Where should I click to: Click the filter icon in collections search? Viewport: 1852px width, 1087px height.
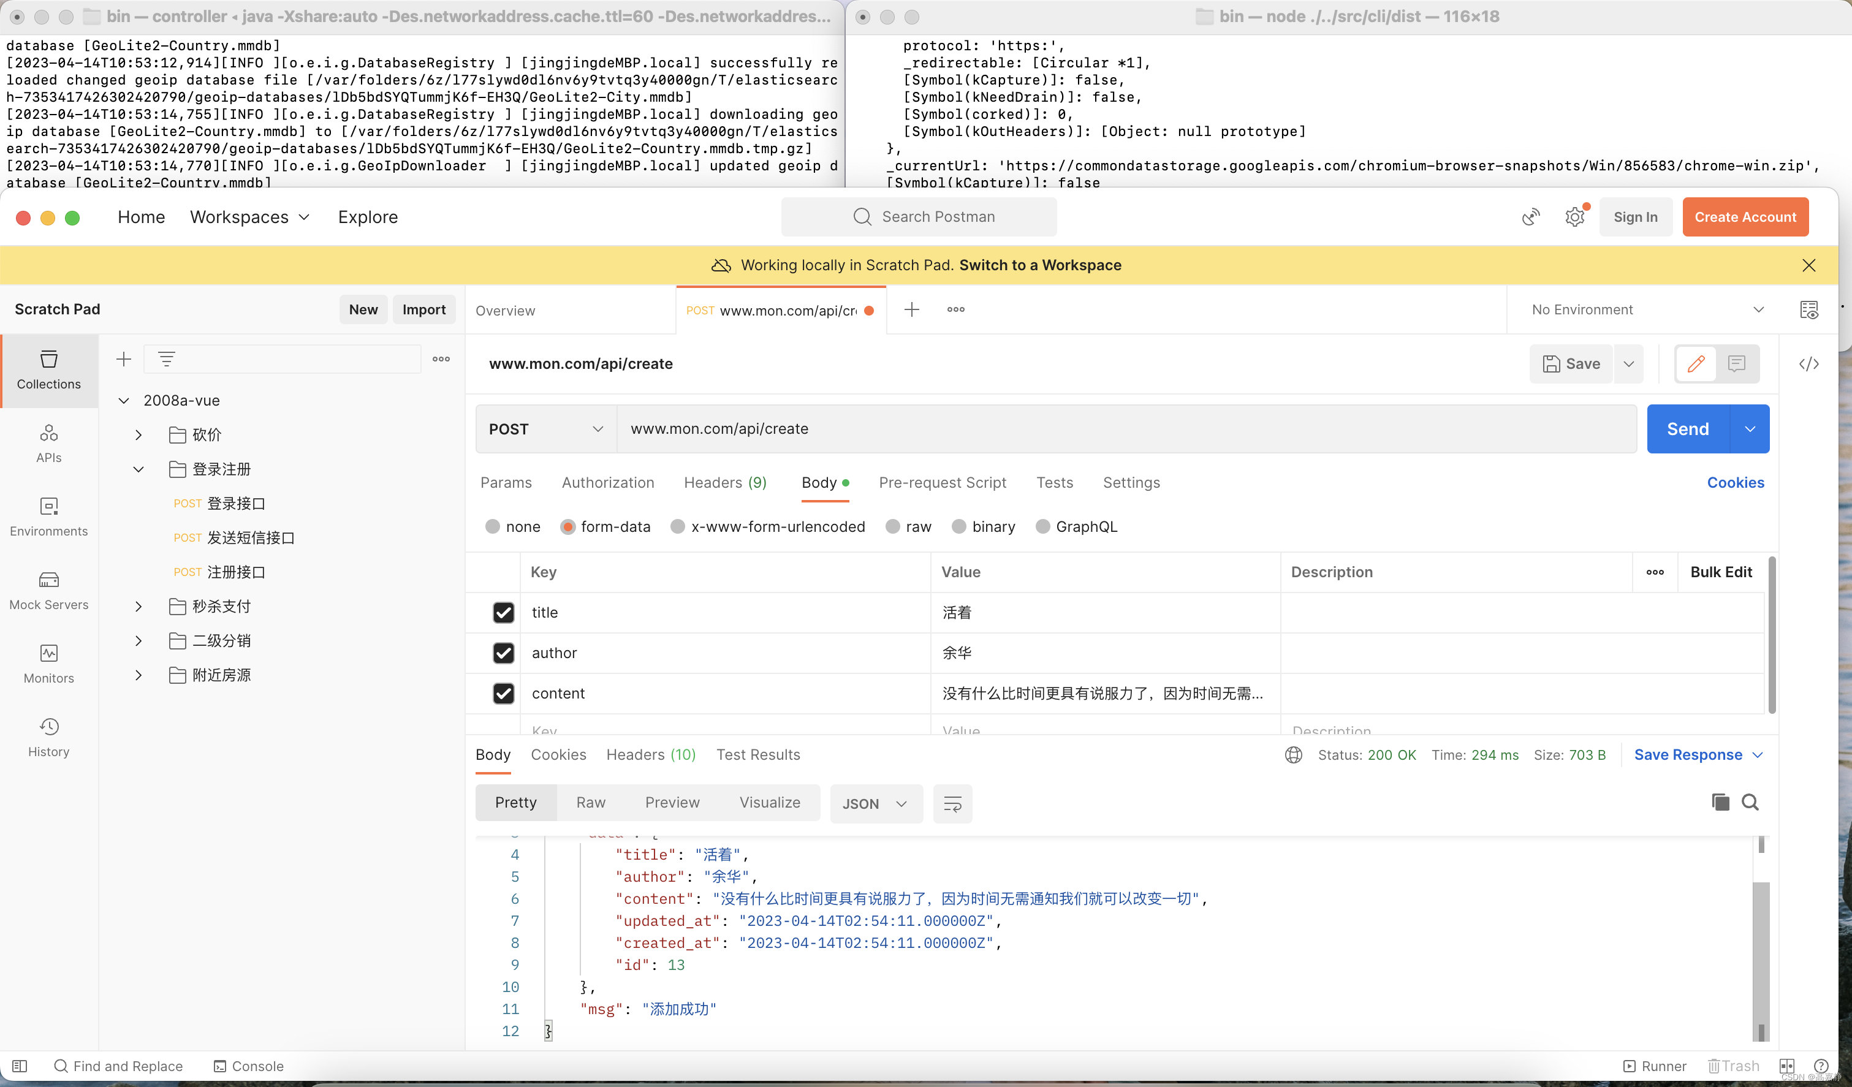click(x=167, y=360)
